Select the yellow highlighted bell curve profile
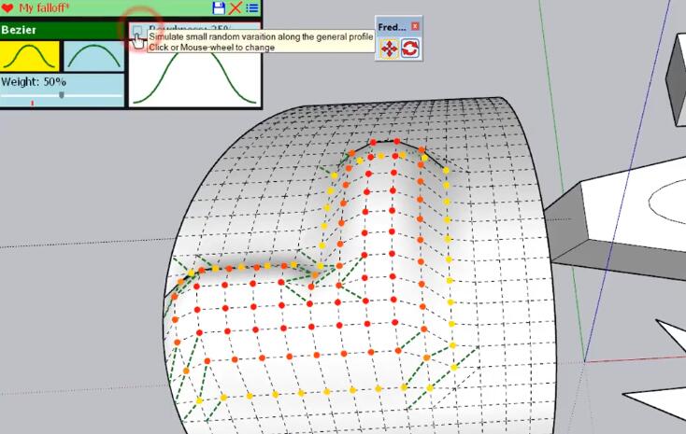Screen dimensions: 686x434 (x=30, y=56)
